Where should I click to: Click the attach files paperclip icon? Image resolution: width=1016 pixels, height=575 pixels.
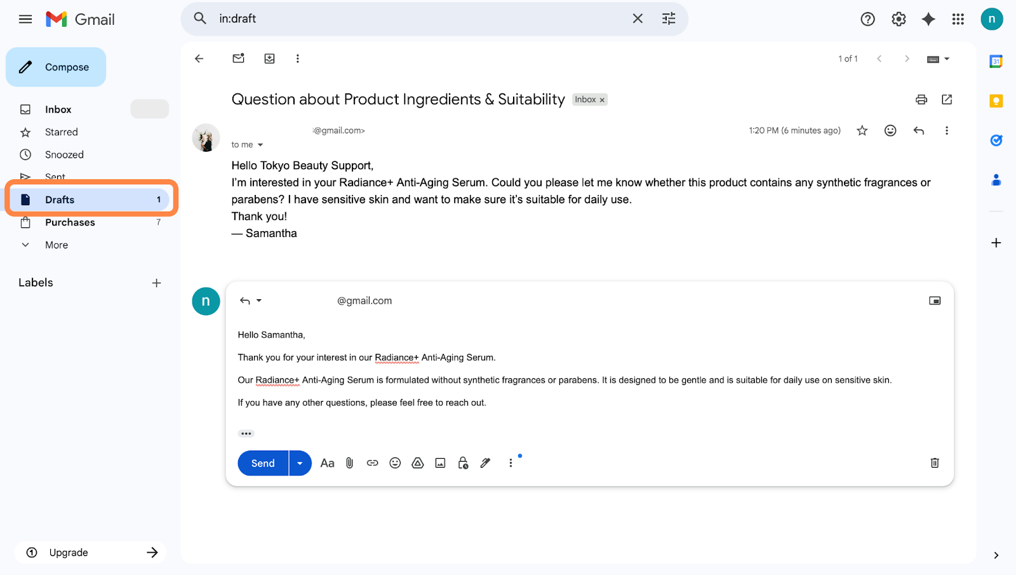click(349, 463)
